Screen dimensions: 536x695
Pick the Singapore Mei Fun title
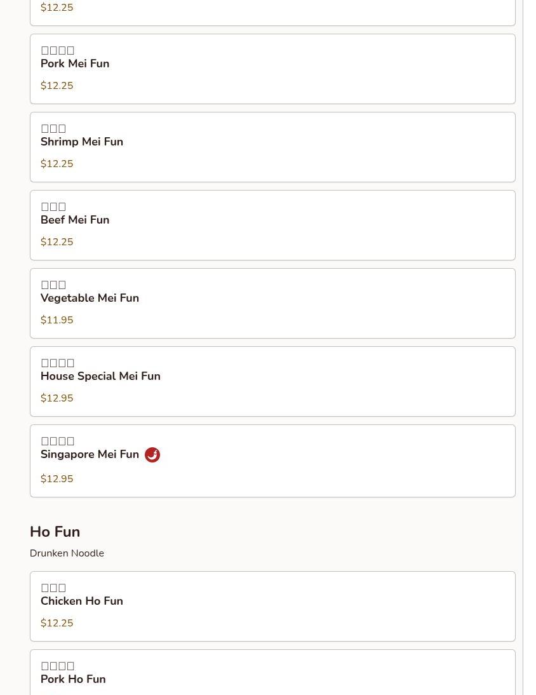point(90,454)
